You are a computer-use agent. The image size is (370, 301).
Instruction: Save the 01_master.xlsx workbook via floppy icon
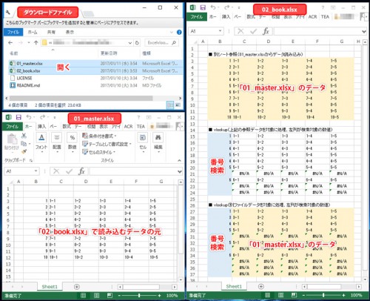coord(18,117)
